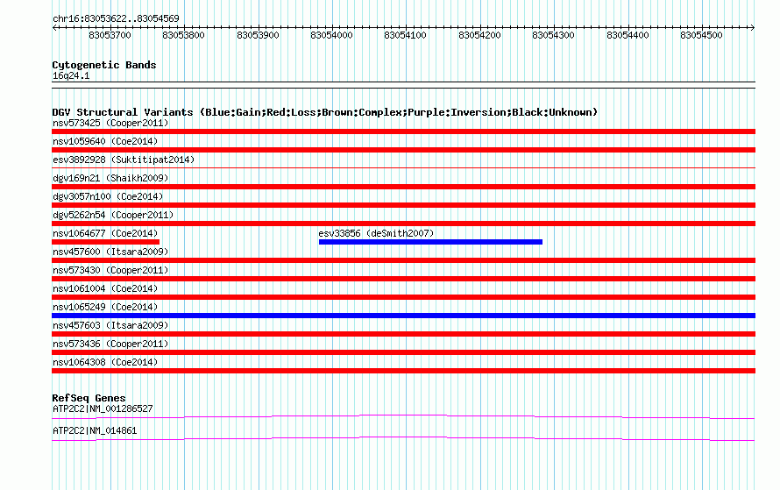Click the nsv457600 (Itsara2009) label

pyautogui.click(x=110, y=252)
